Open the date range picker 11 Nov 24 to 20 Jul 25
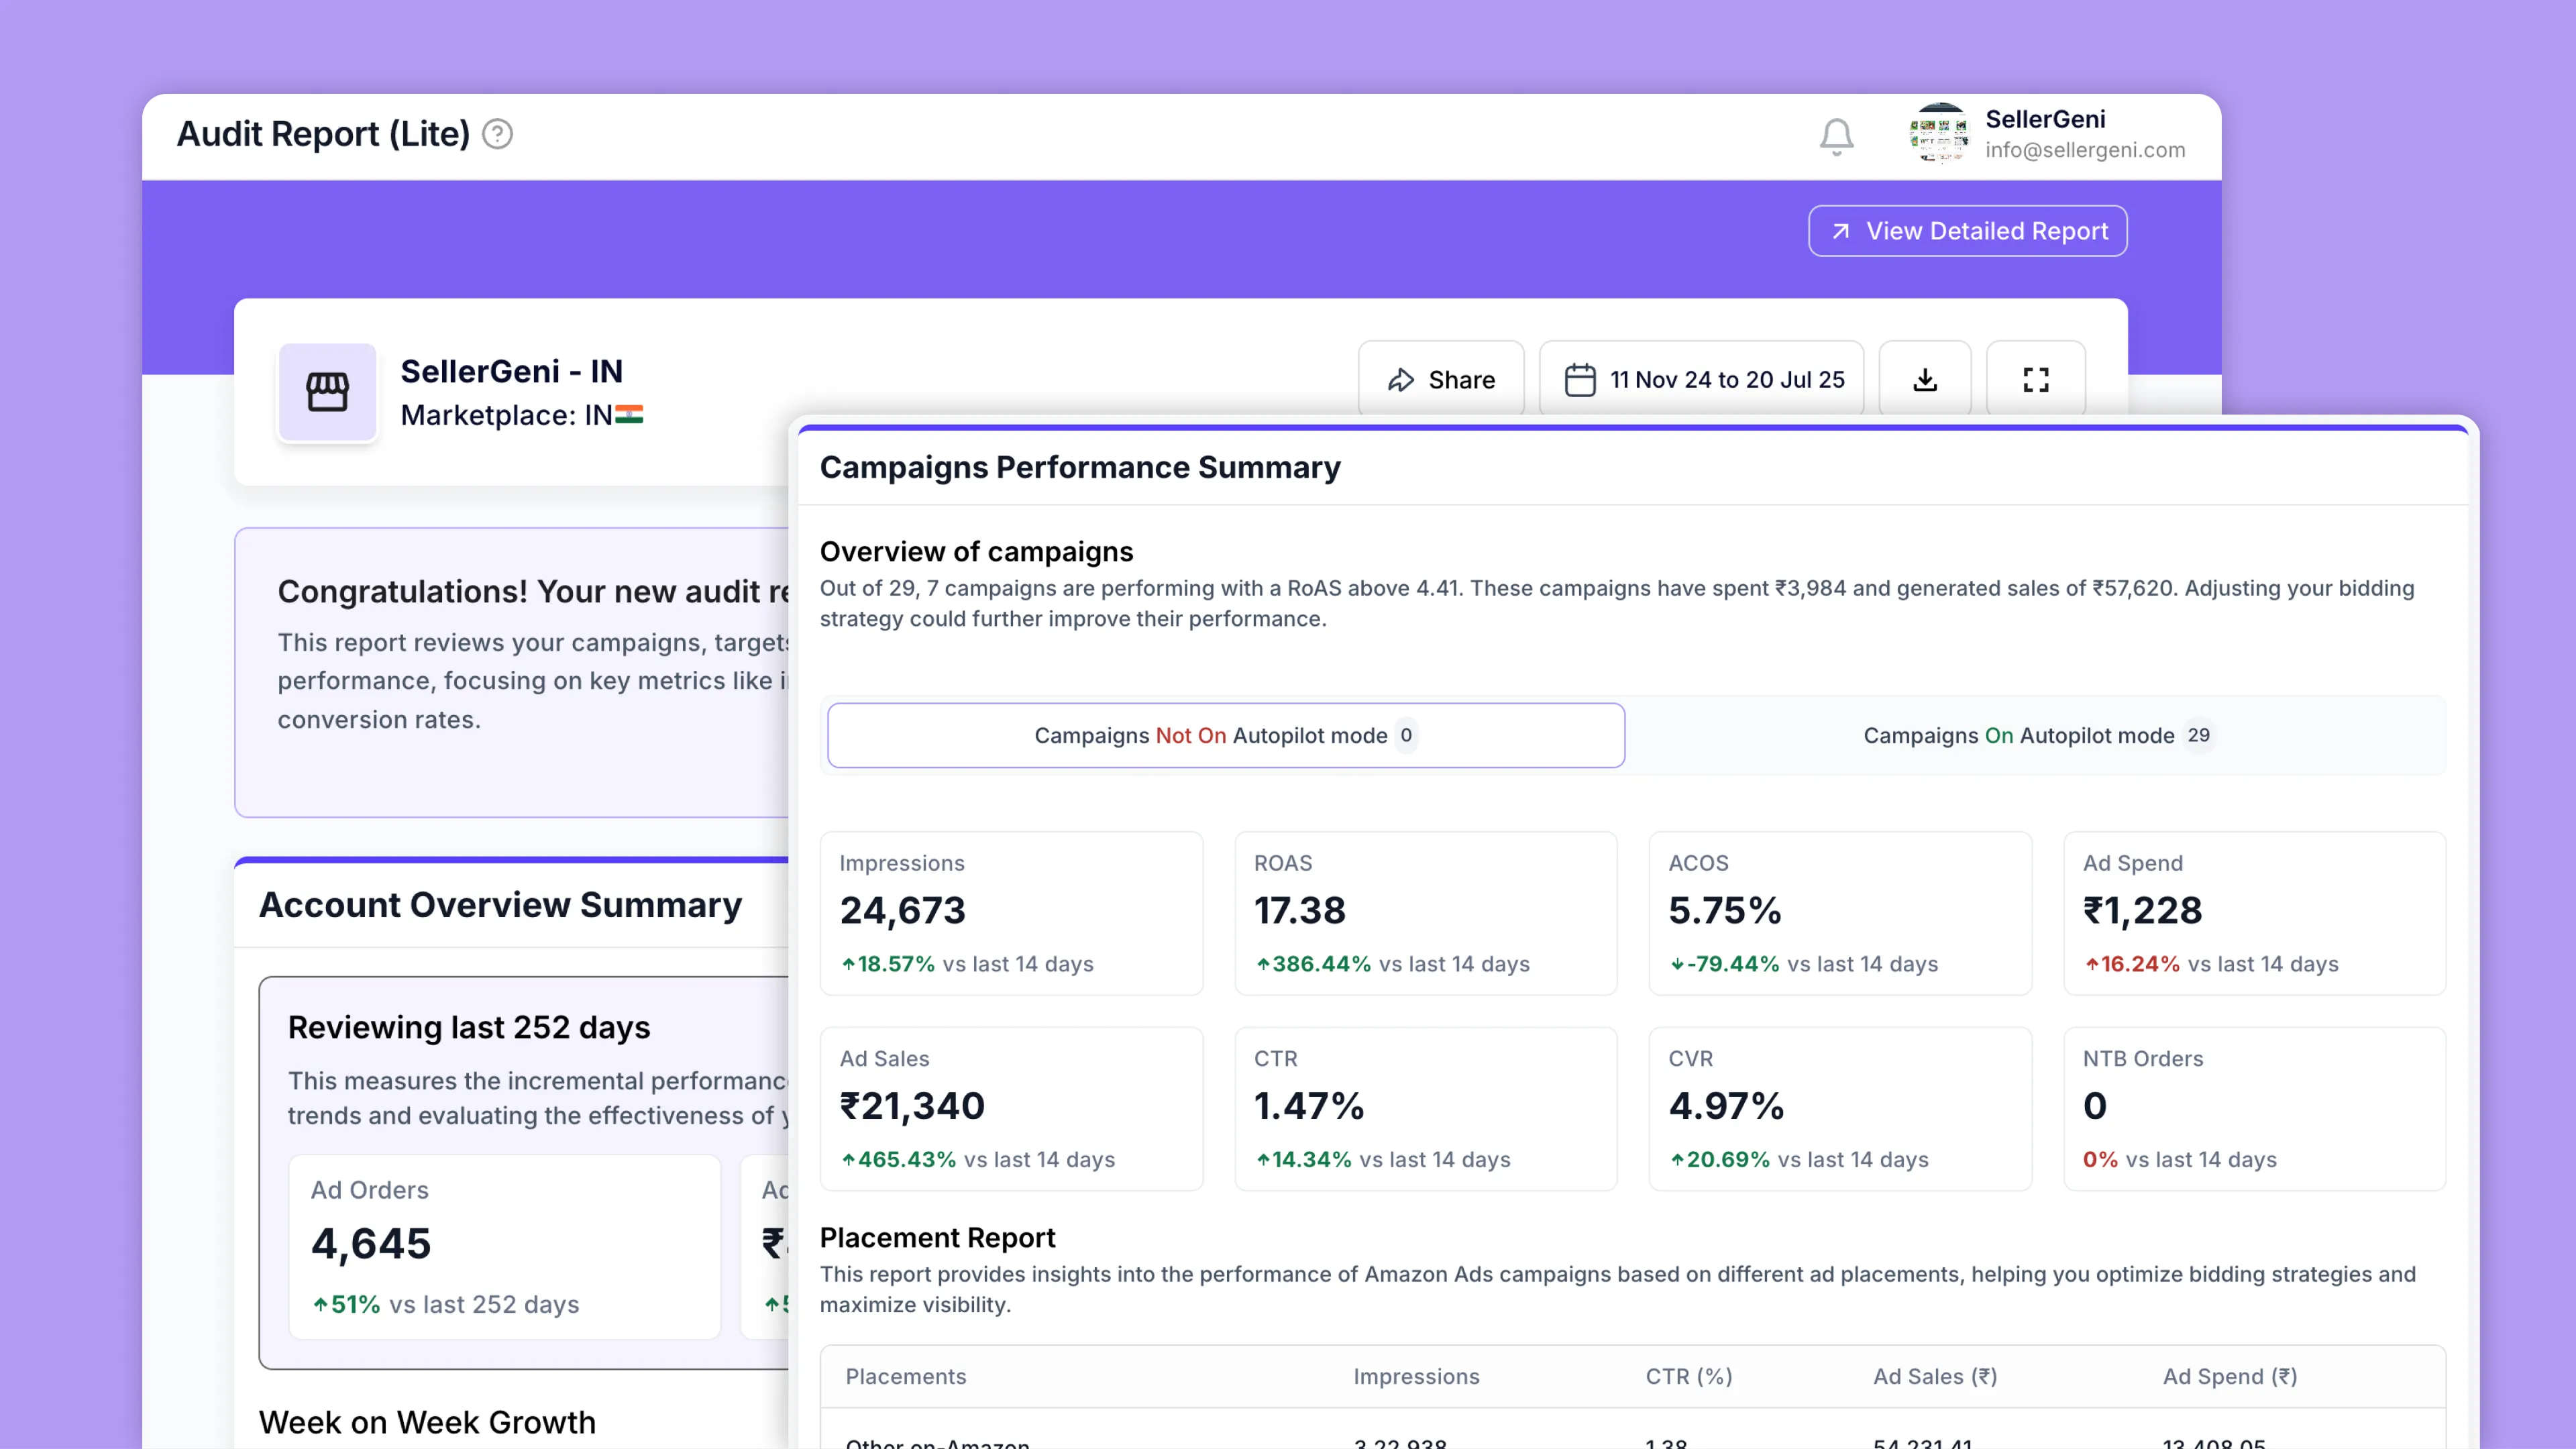This screenshot has width=2576, height=1449. click(1702, 380)
